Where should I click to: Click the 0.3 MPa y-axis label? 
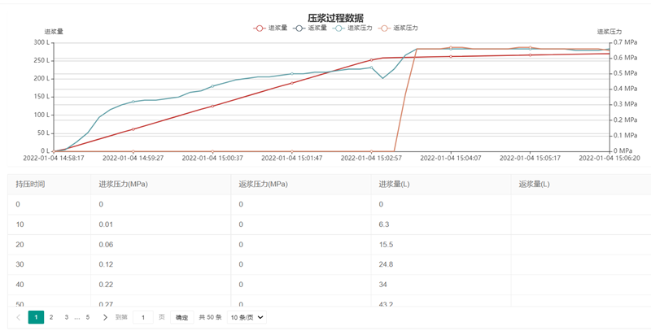625,104
